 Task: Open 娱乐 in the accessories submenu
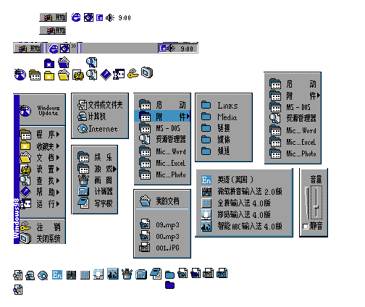(95, 157)
